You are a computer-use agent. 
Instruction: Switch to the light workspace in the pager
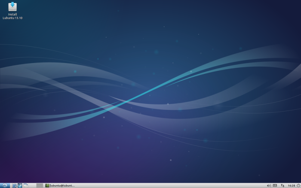pos(33,185)
